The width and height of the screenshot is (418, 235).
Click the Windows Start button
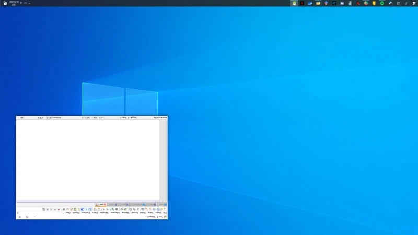click(414, 3)
